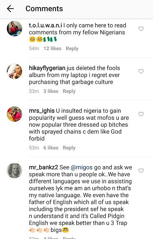This screenshot has width=153, height=239.
Task: Open the @migos mention link
Action: point(82,167)
